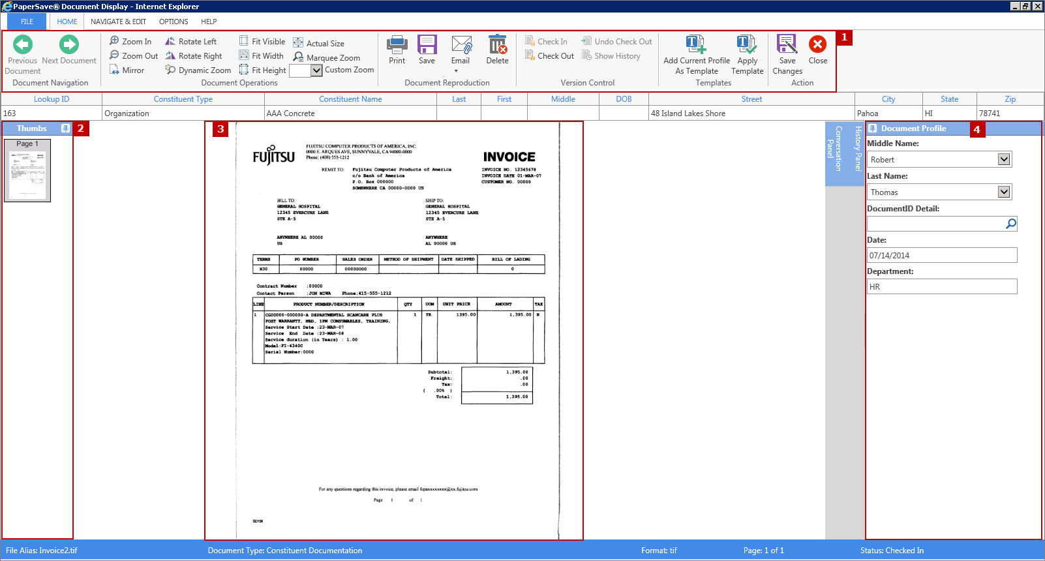
Task: Rotate the document left
Action: (x=191, y=41)
